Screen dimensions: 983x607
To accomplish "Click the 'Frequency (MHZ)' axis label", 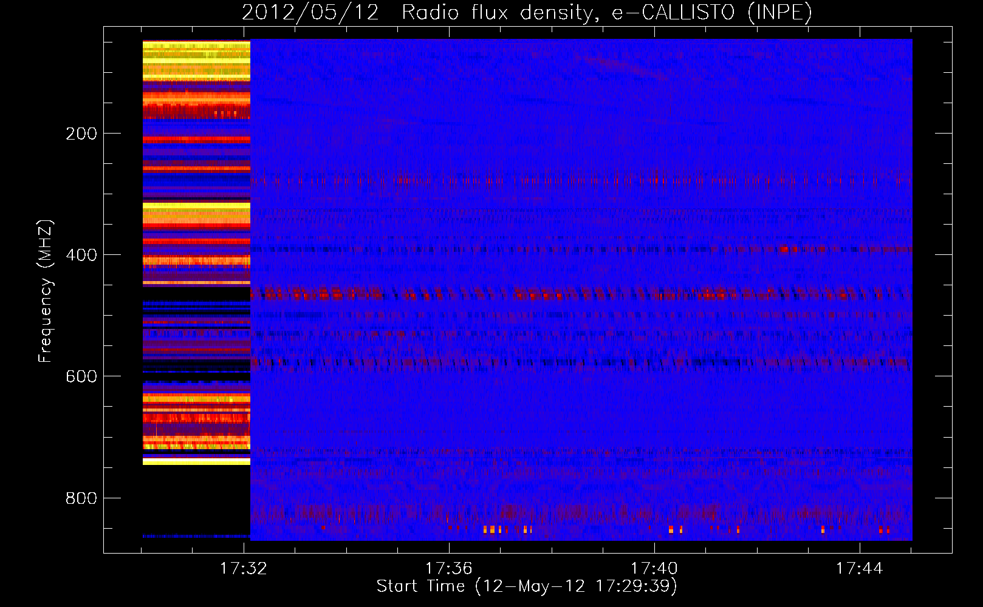I will pyautogui.click(x=46, y=291).
